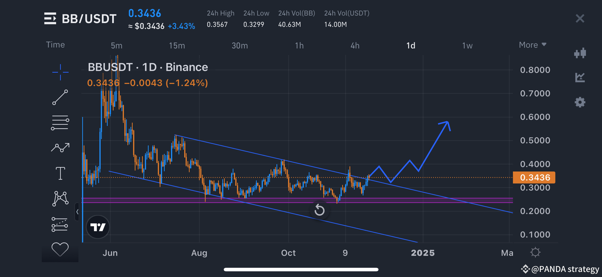Toggle the chart theme brightness icon
Image resolution: width=602 pixels, height=277 pixels.
[535, 252]
